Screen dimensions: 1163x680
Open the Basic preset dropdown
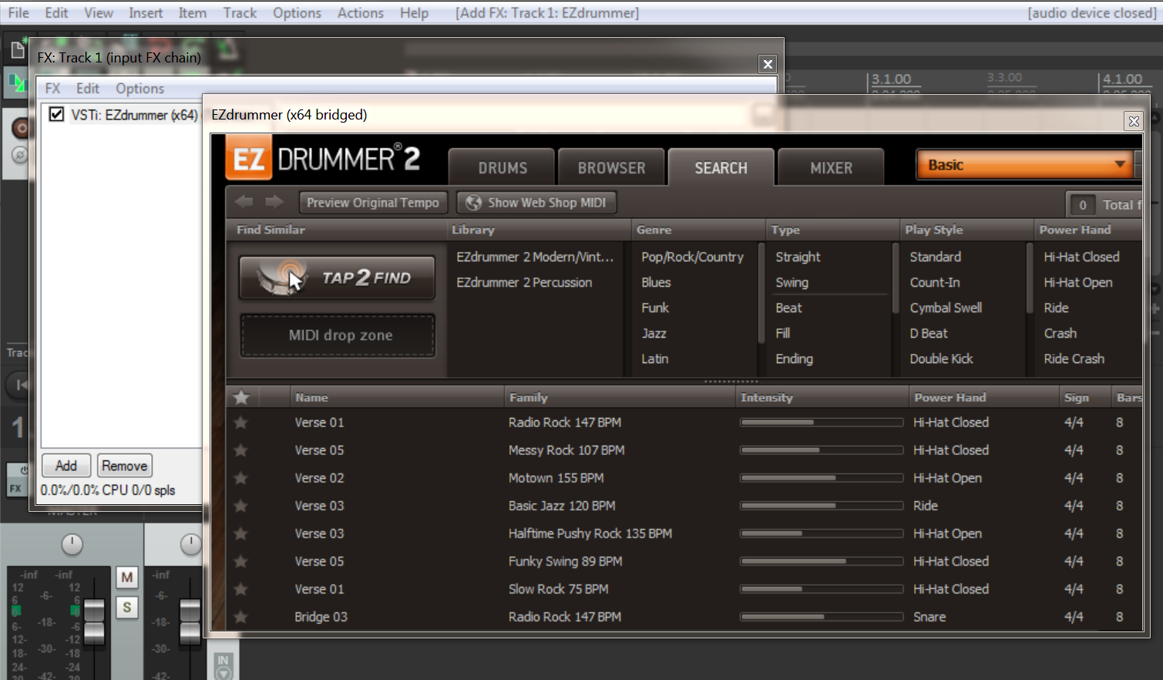coord(1024,165)
